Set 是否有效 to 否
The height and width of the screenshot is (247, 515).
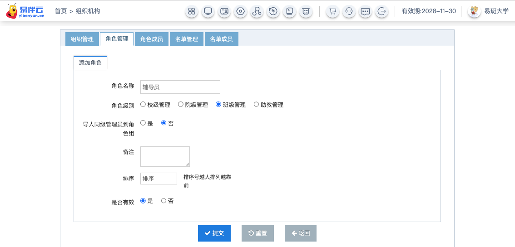click(x=164, y=201)
